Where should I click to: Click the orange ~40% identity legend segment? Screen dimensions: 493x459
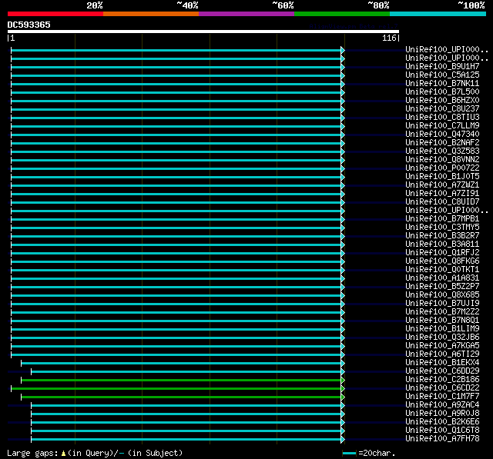[x=151, y=14]
